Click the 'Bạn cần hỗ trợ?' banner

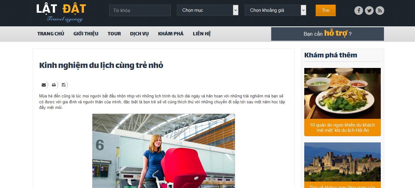pos(328,34)
